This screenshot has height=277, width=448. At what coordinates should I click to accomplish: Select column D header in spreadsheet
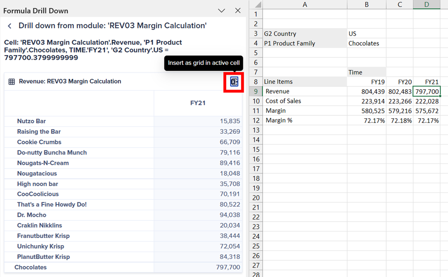coord(427,4)
